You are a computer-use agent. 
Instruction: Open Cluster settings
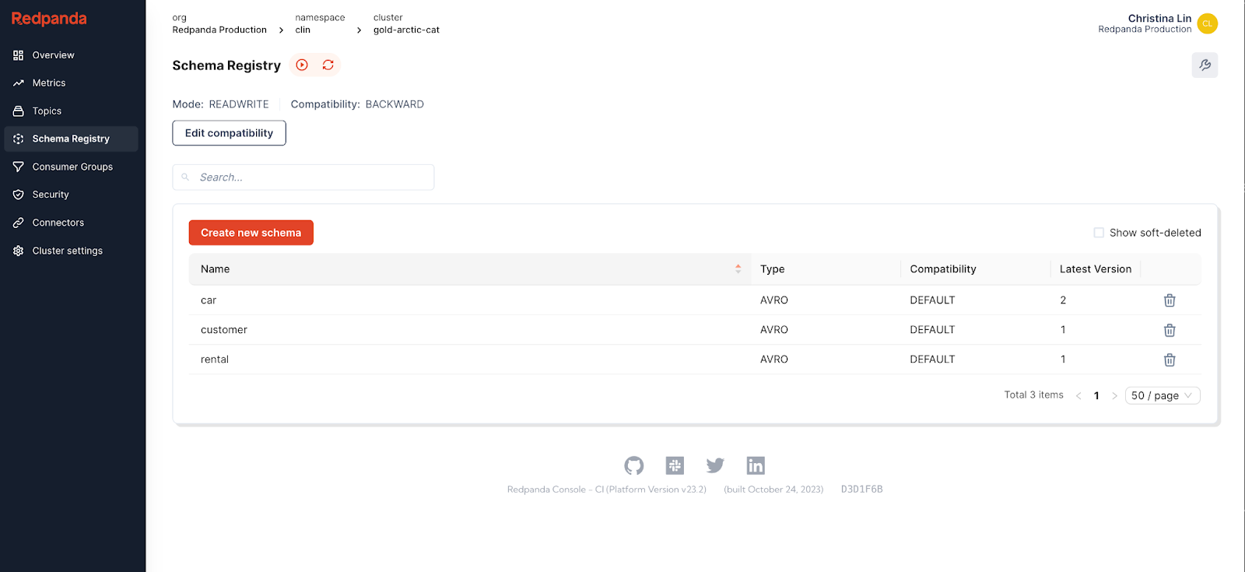[71, 251]
